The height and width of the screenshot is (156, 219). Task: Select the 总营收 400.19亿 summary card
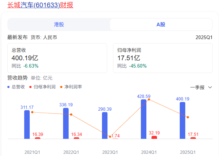pyautogui.click(x=57, y=58)
